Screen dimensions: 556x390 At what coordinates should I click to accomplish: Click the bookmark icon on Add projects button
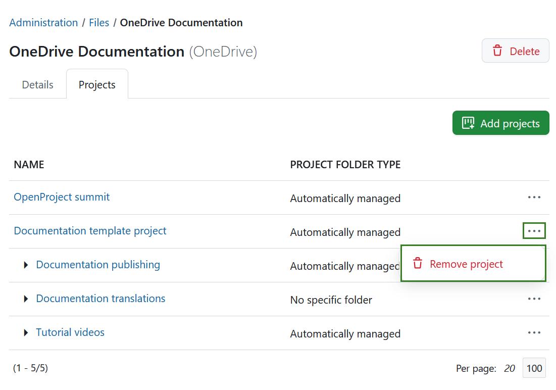(x=468, y=122)
